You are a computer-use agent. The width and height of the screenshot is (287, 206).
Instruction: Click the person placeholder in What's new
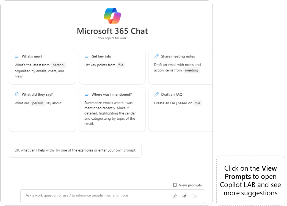(x=58, y=65)
